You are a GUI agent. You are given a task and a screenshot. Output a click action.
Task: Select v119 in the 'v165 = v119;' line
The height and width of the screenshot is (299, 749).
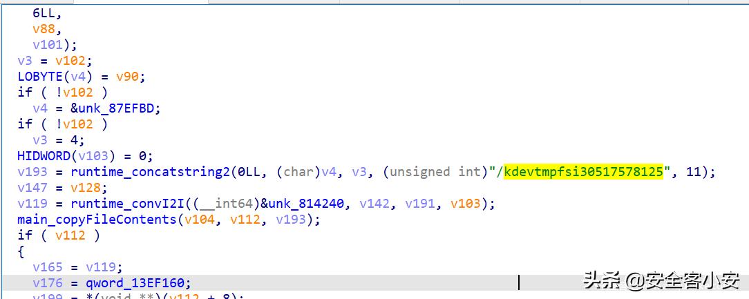tap(102, 267)
